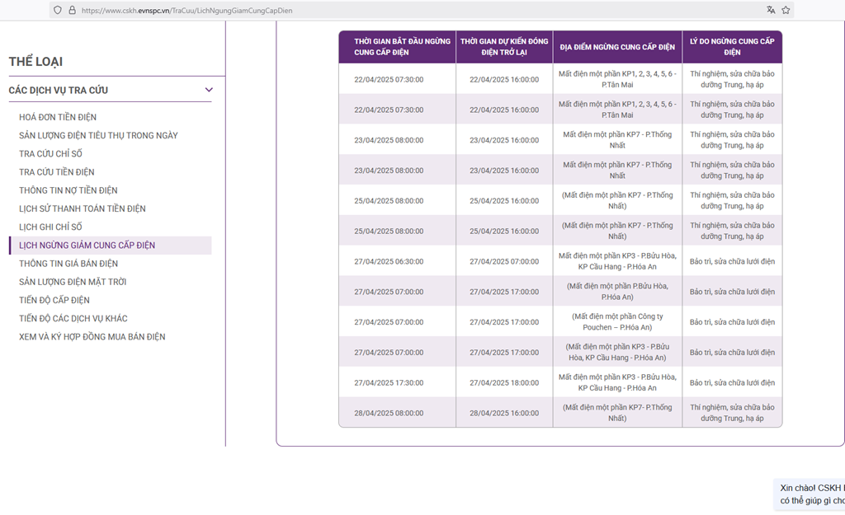Select Thông tin nợ tiền điện
This screenshot has height=515, width=845.
(68, 190)
